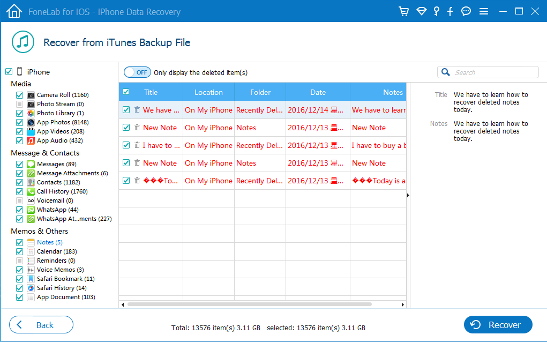Uncheck the 'I have to...' note row checkbox
The image size is (547, 342).
point(126,145)
